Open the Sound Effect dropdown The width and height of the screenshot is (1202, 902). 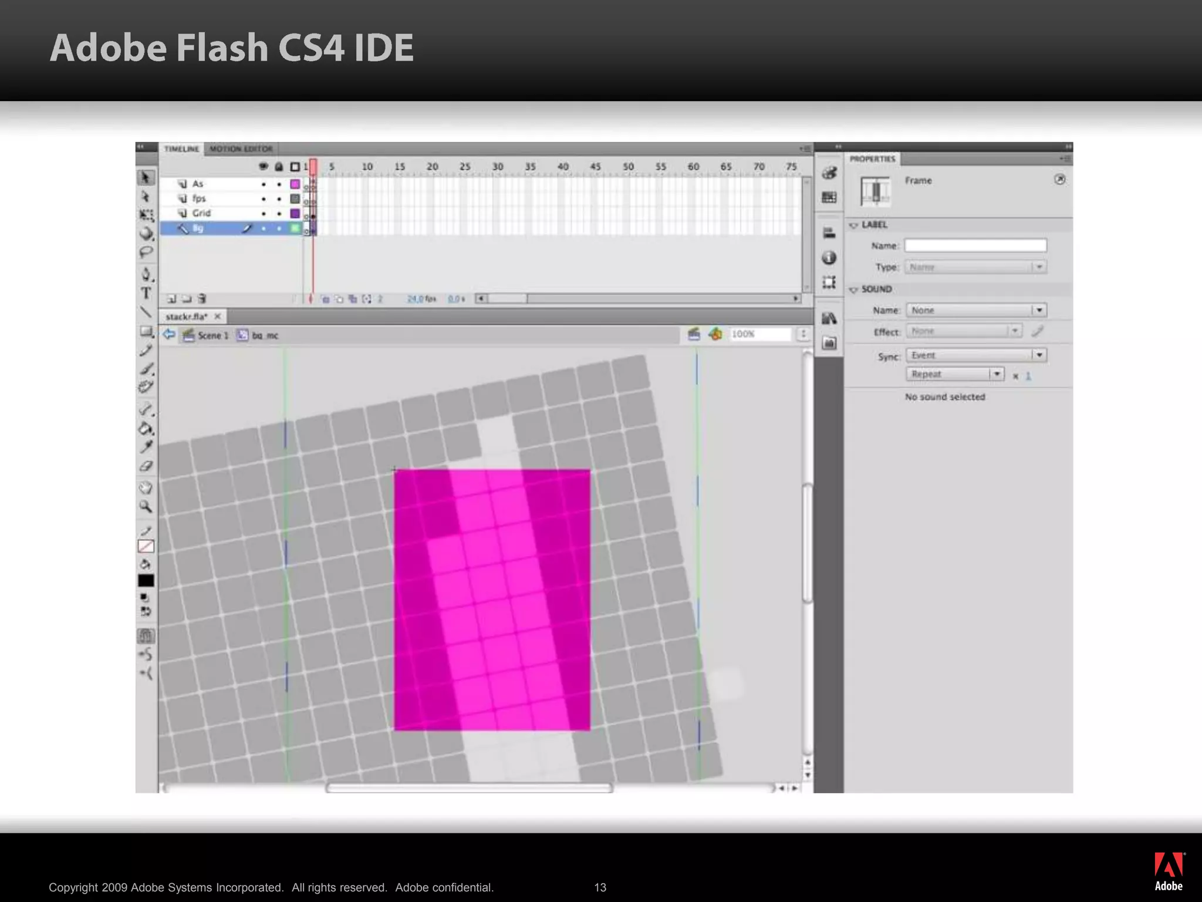coord(964,331)
